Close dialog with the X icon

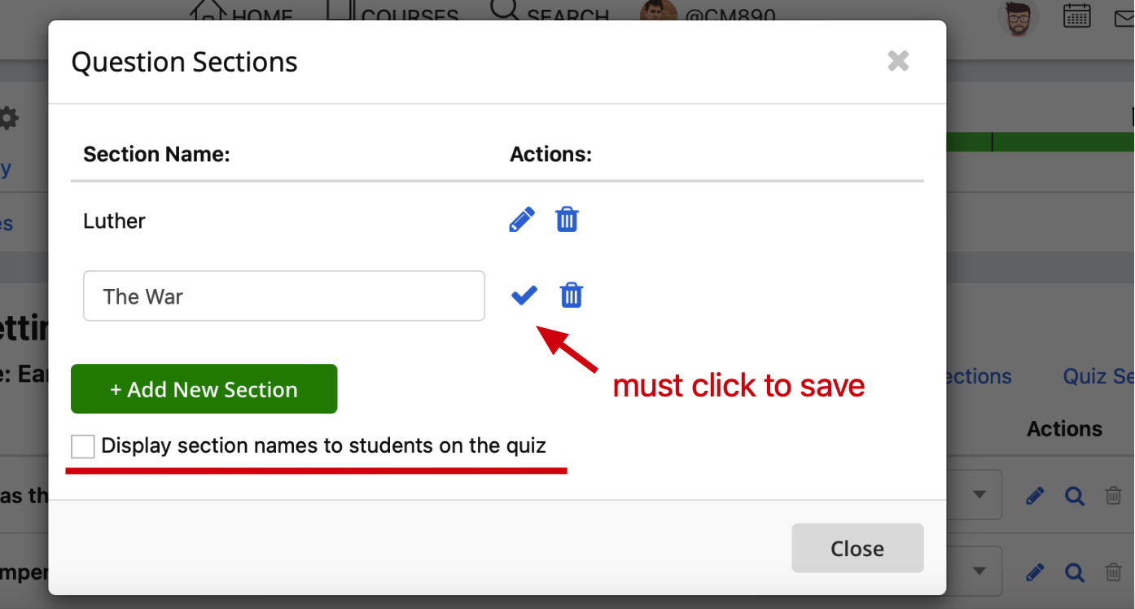[898, 61]
